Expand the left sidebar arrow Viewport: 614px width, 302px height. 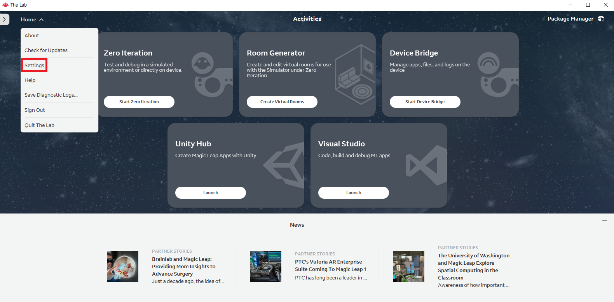click(x=4, y=19)
